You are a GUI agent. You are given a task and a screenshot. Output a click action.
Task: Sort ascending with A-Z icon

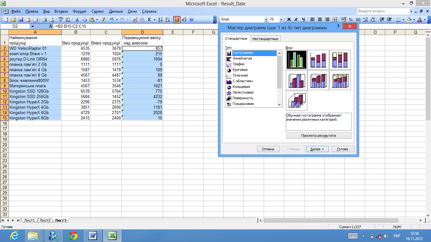pyautogui.click(x=160, y=20)
